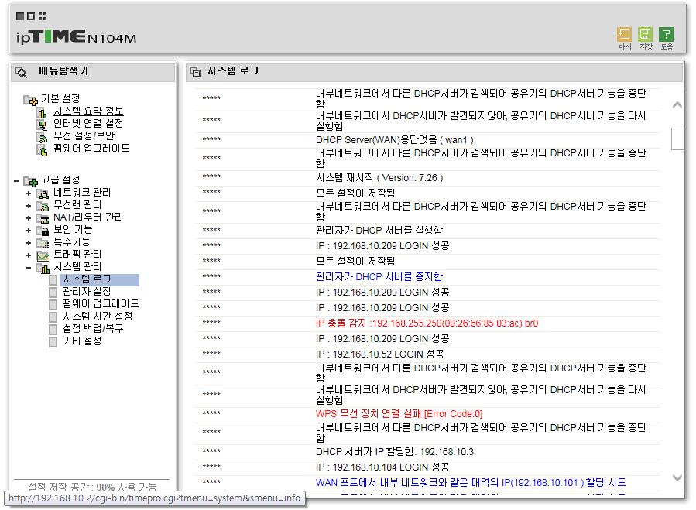This screenshot has width=696, height=510.
Task: Click the log scrollbar thumb
Action: tap(677, 139)
